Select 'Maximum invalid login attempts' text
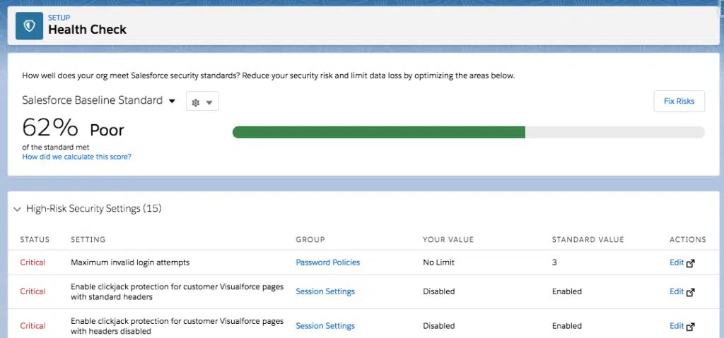The width and height of the screenshot is (724, 338). point(130,262)
